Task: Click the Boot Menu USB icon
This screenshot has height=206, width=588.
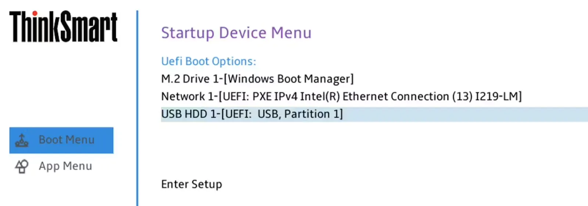Action: [22, 140]
